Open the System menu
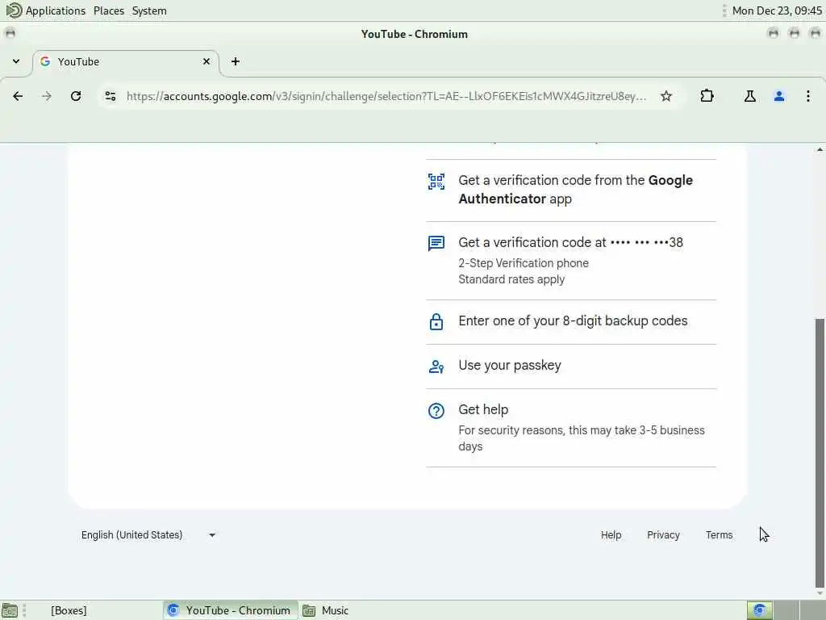 click(x=149, y=10)
